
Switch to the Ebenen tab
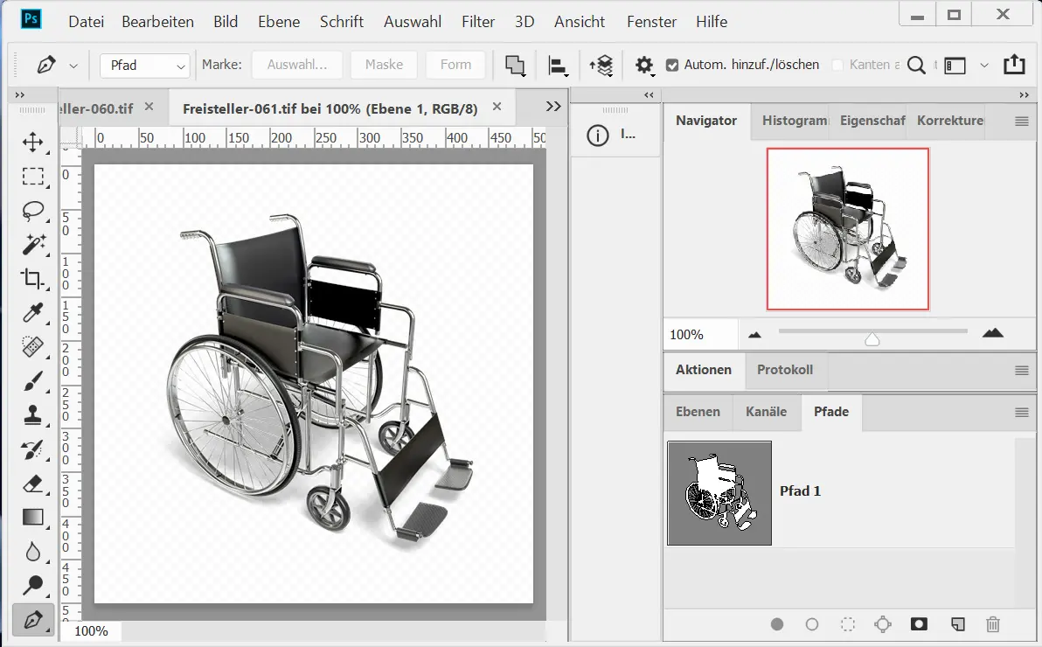(698, 412)
